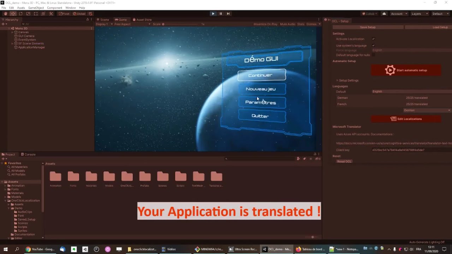
Task: Select All Materials under Favorites
Action: (x=19, y=167)
